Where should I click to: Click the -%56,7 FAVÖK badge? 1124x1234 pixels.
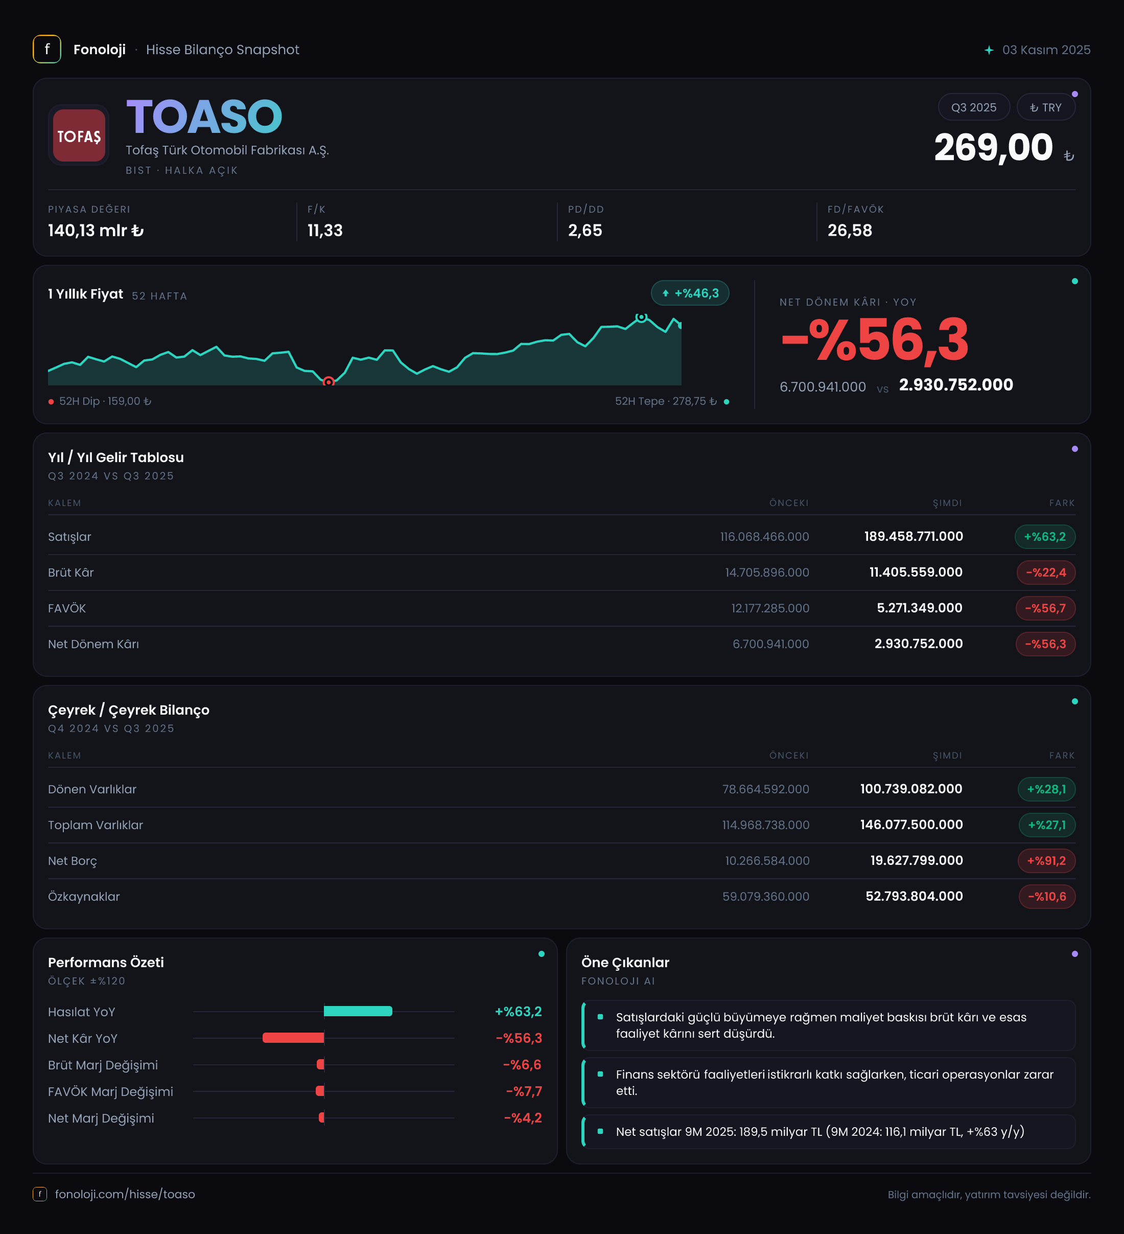click(1046, 608)
